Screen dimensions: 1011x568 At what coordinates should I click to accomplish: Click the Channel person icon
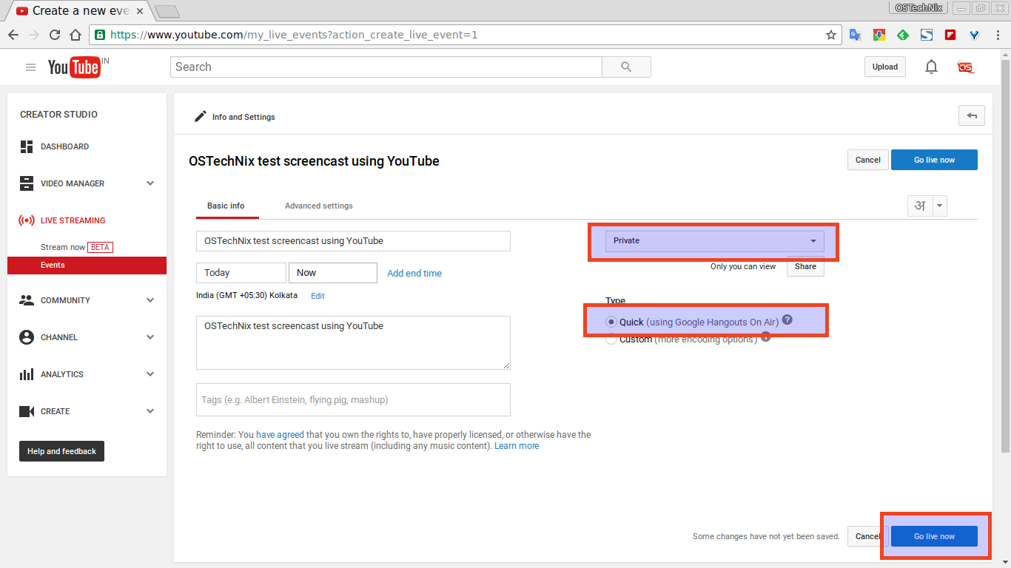tap(27, 337)
